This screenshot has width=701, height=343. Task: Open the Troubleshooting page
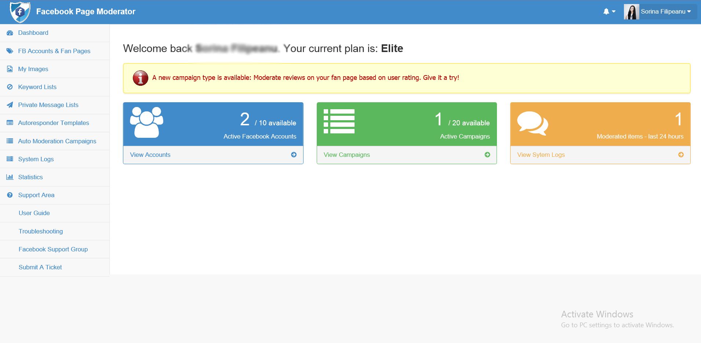(x=41, y=231)
